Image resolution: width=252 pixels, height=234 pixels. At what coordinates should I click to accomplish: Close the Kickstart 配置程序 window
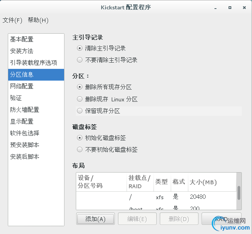[x=244, y=7]
